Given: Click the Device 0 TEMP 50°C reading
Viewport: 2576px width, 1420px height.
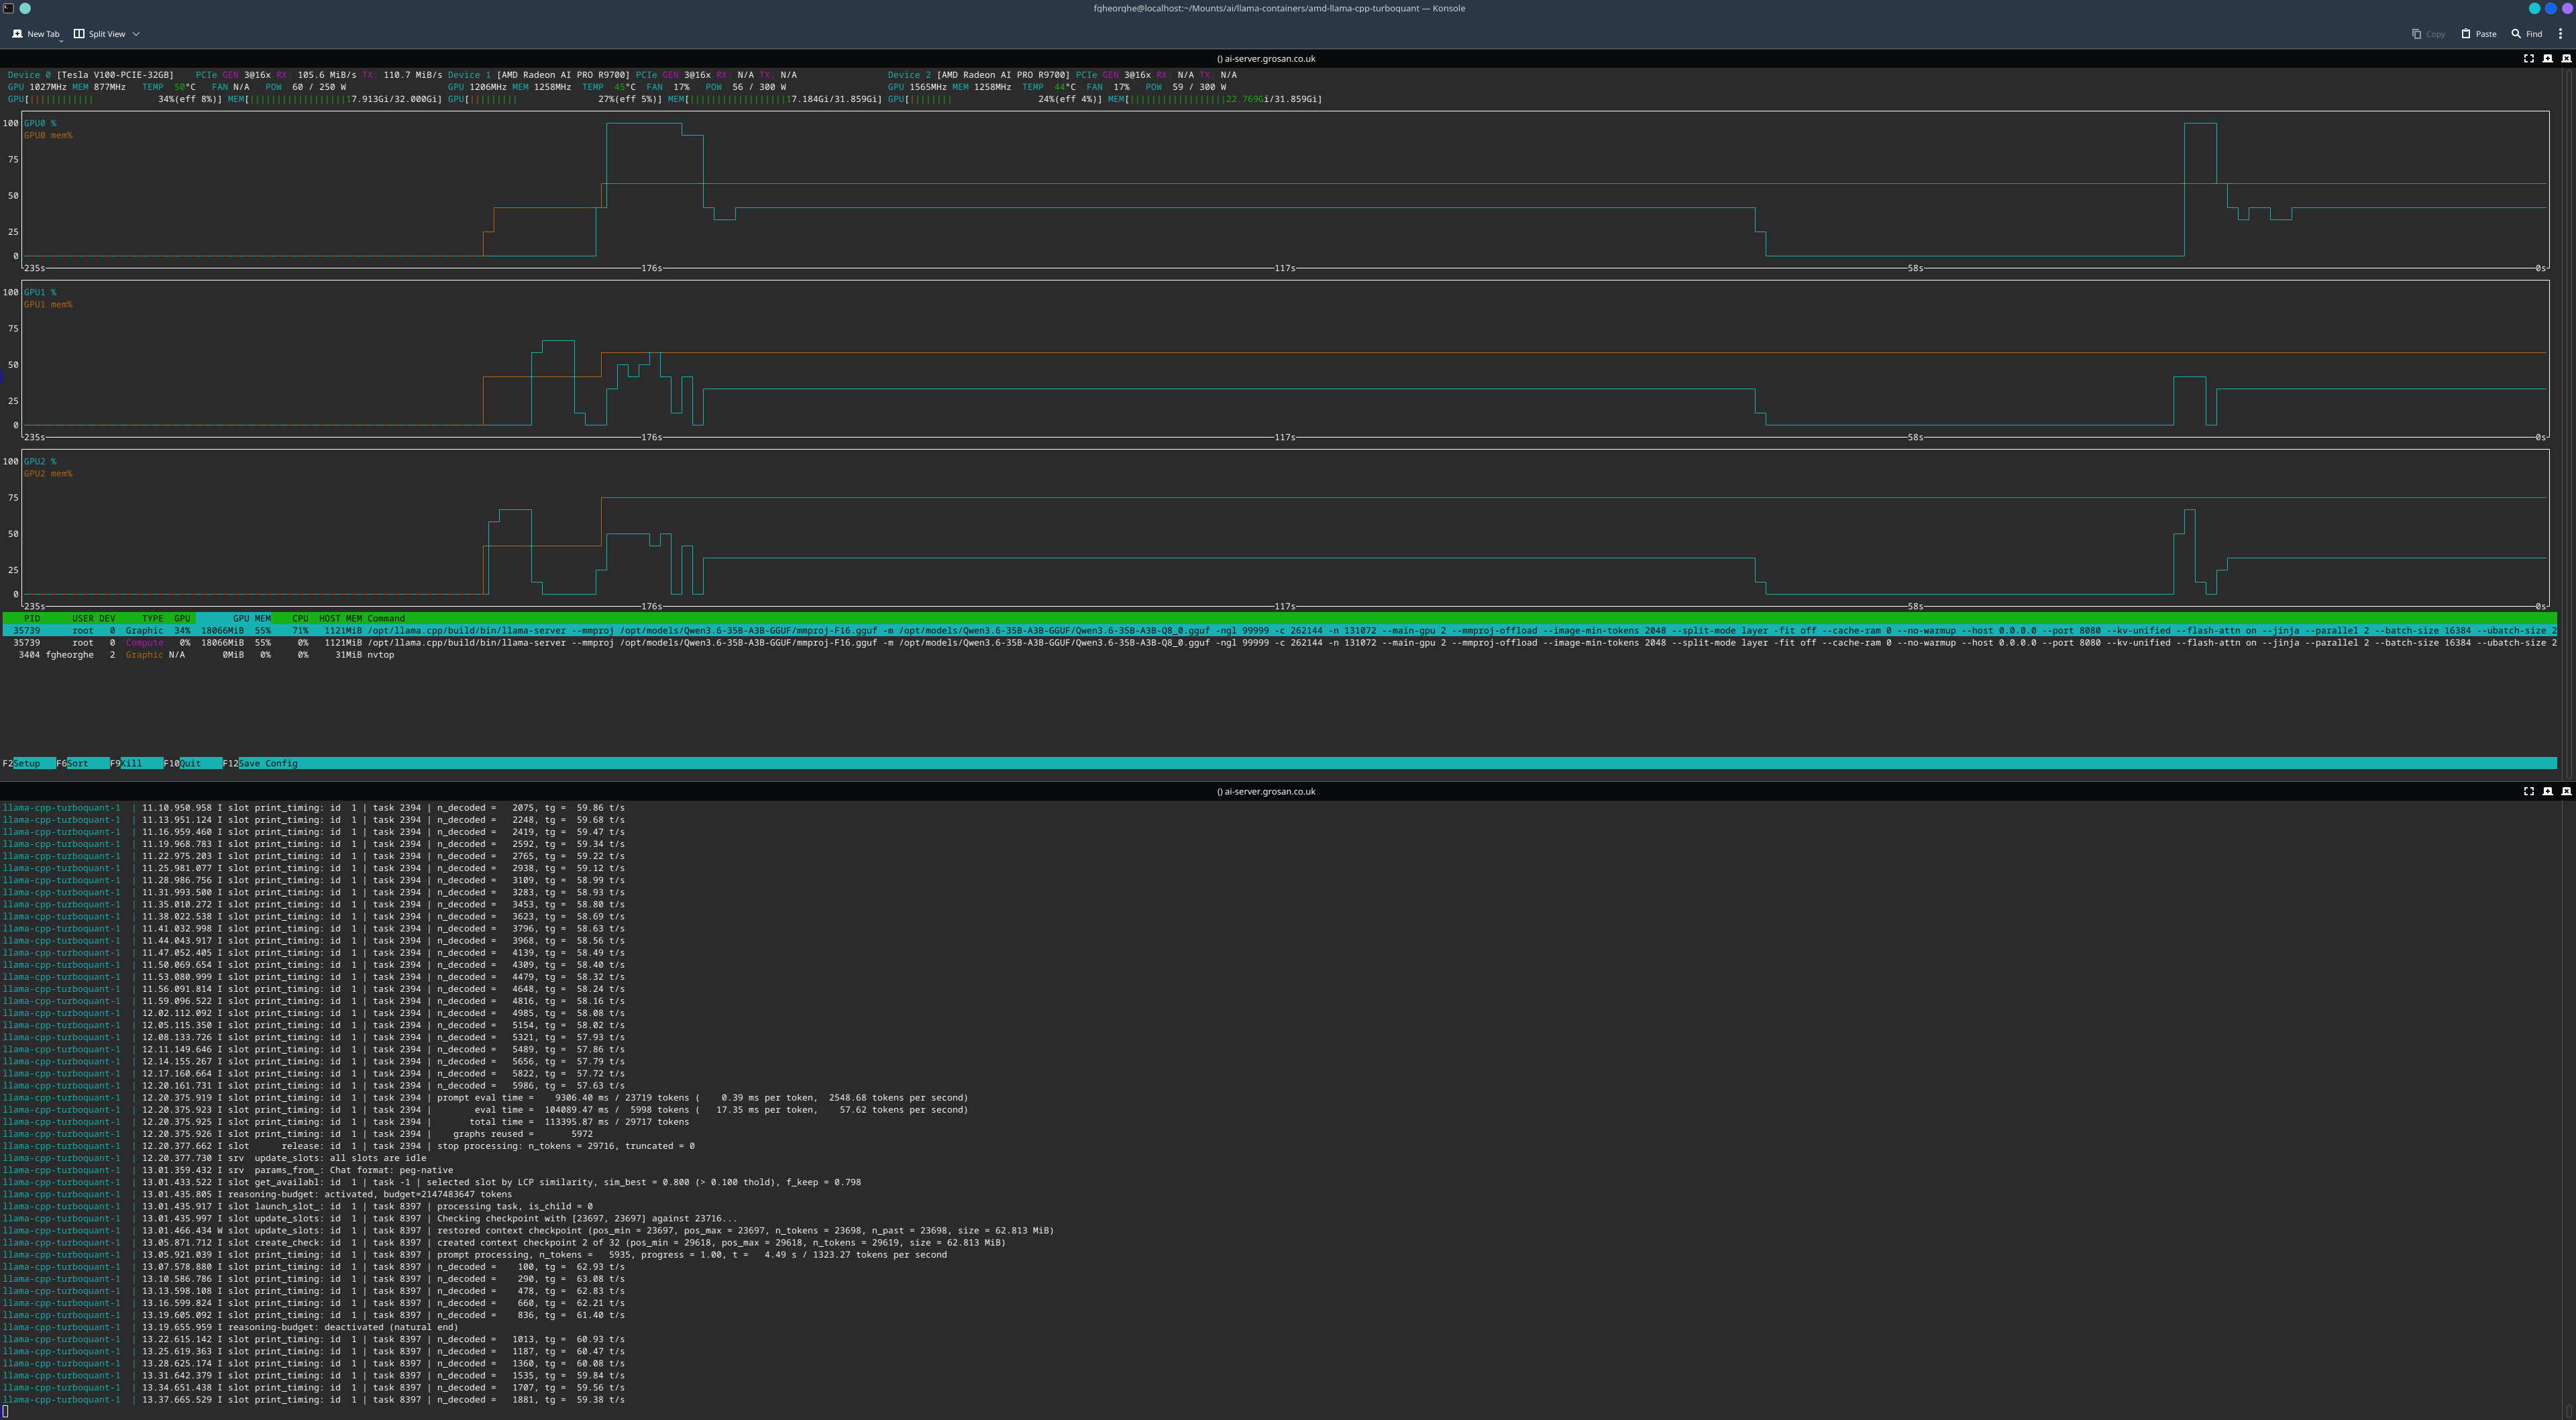Looking at the screenshot, I should pyautogui.click(x=168, y=87).
